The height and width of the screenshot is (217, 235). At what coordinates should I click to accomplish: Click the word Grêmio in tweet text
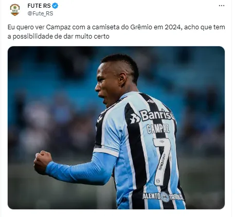[141, 27]
